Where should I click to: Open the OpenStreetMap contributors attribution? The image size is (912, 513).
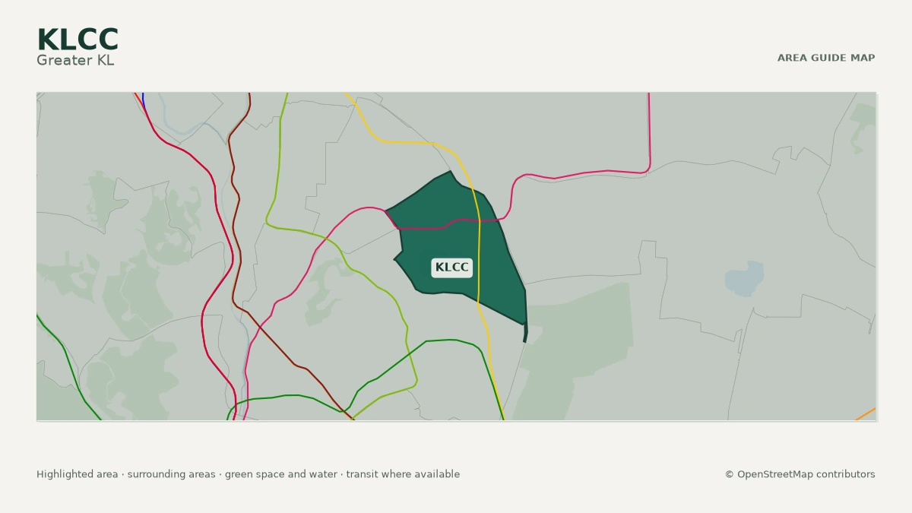(800, 474)
